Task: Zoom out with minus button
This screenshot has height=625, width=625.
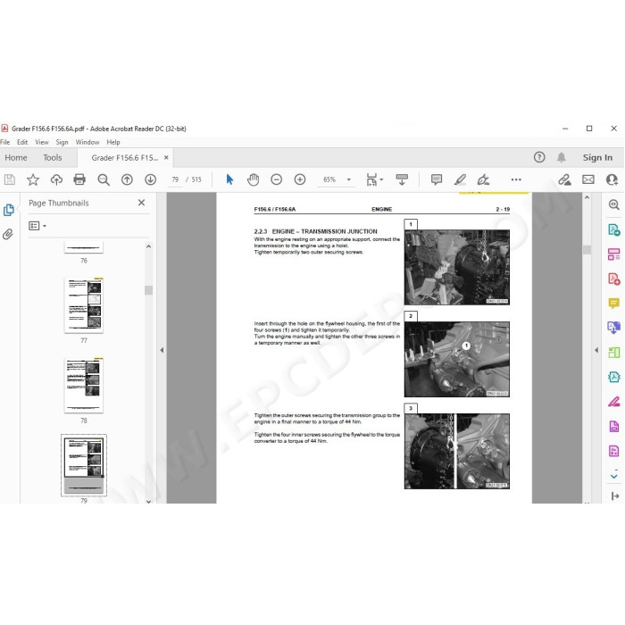Action: pos(276,179)
